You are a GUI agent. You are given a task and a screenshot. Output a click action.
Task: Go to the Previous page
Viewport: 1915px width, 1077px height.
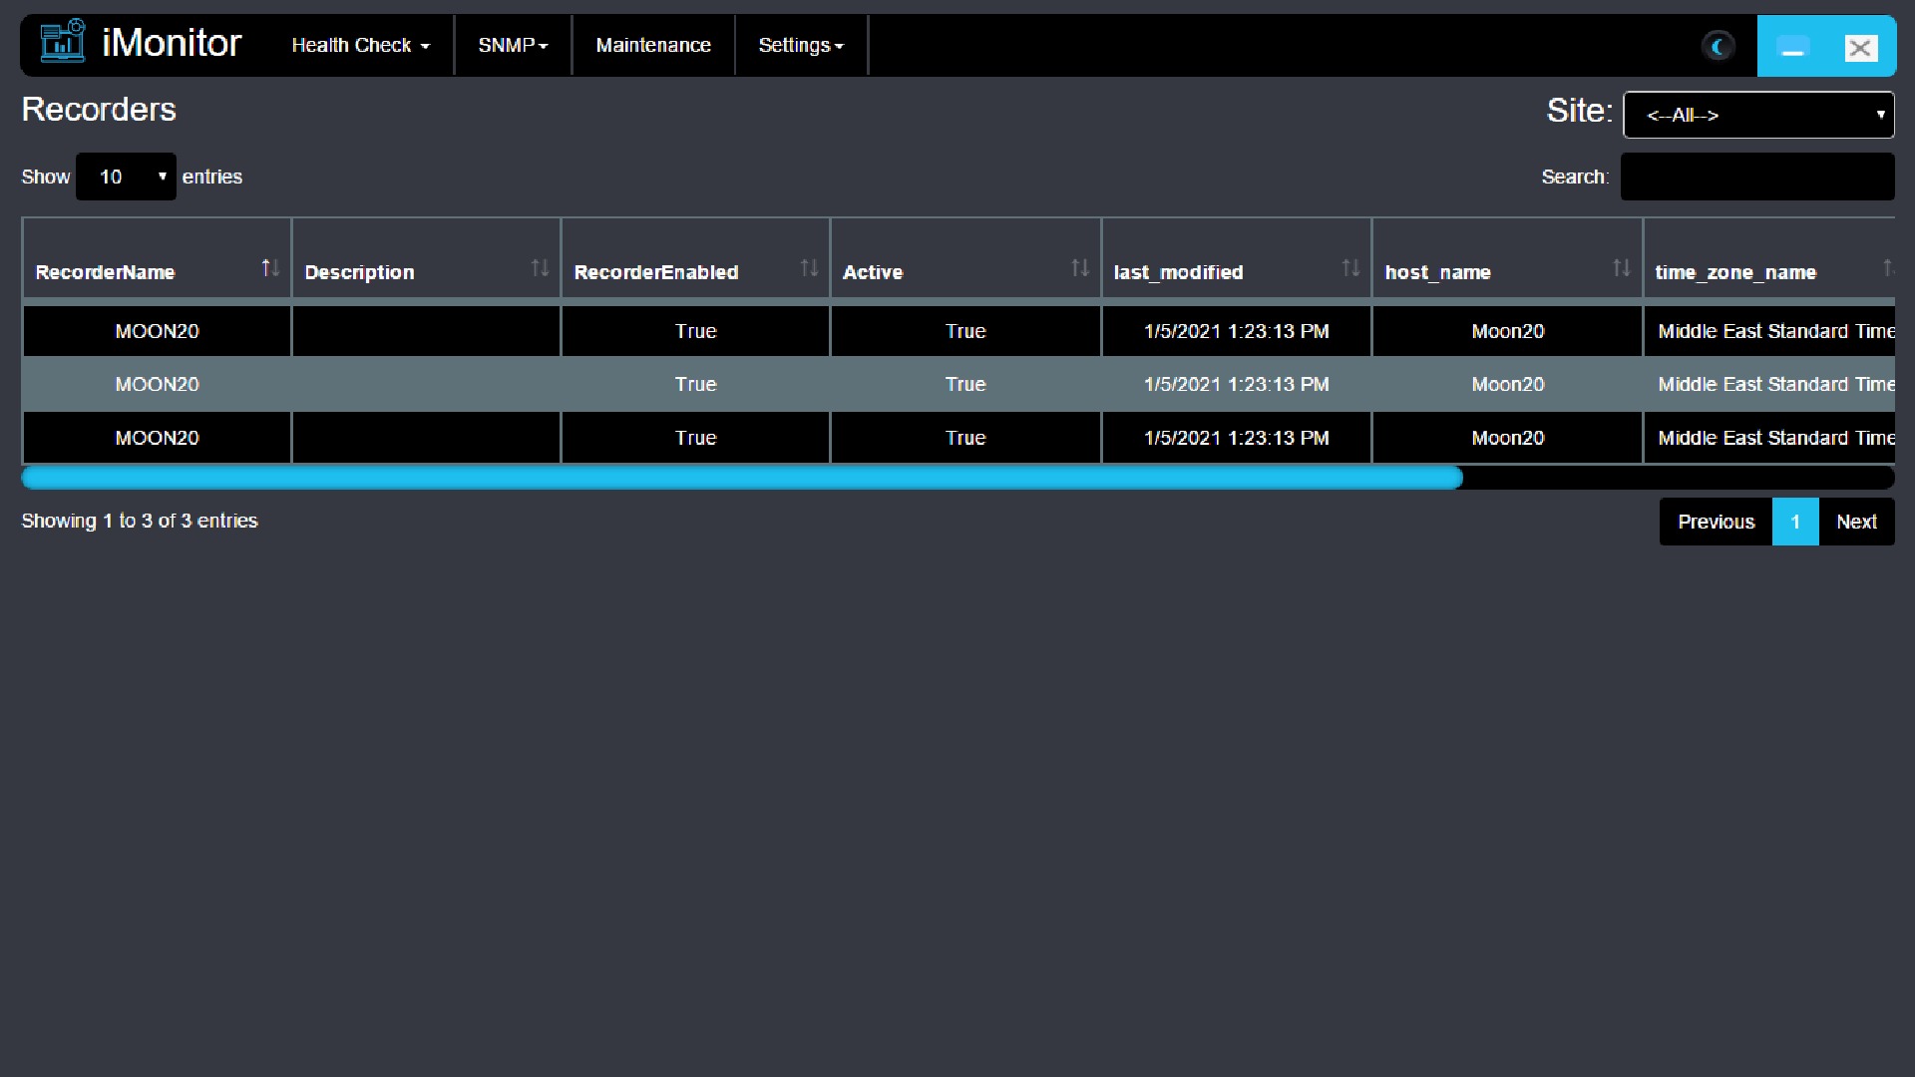click(1716, 522)
